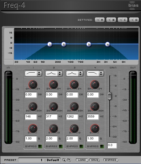This screenshot has height=164, width=141.
Task: Click band 1 gain knob
Action: click(x=33, y=85)
